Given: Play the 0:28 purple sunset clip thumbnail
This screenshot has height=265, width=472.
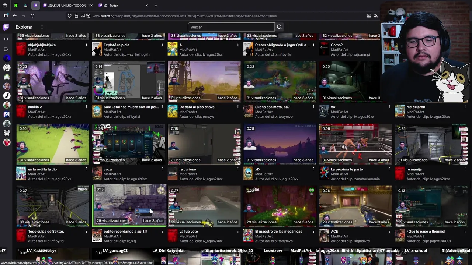Looking at the screenshot, I should pyautogui.click(x=280, y=144).
